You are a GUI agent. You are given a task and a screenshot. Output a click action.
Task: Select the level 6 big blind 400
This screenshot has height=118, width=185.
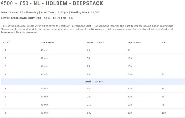tap(129, 97)
